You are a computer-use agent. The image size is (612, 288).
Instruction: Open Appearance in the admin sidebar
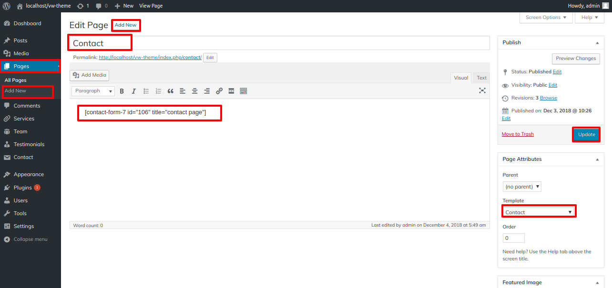click(29, 175)
